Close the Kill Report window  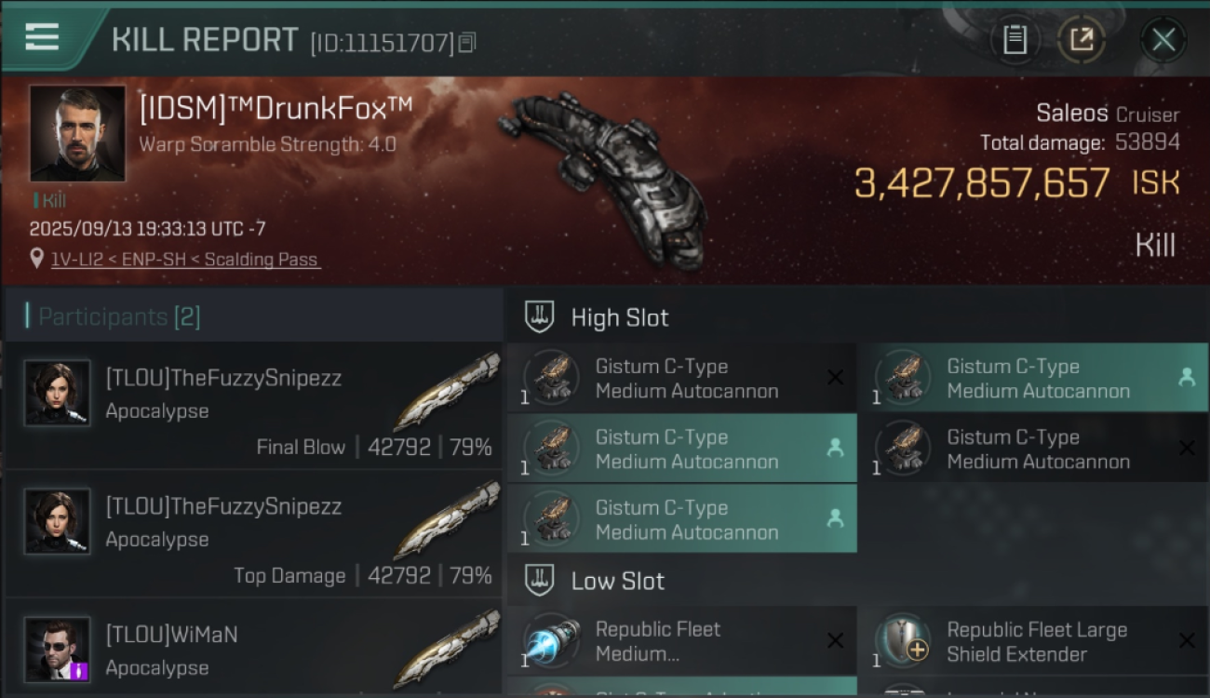(1163, 40)
